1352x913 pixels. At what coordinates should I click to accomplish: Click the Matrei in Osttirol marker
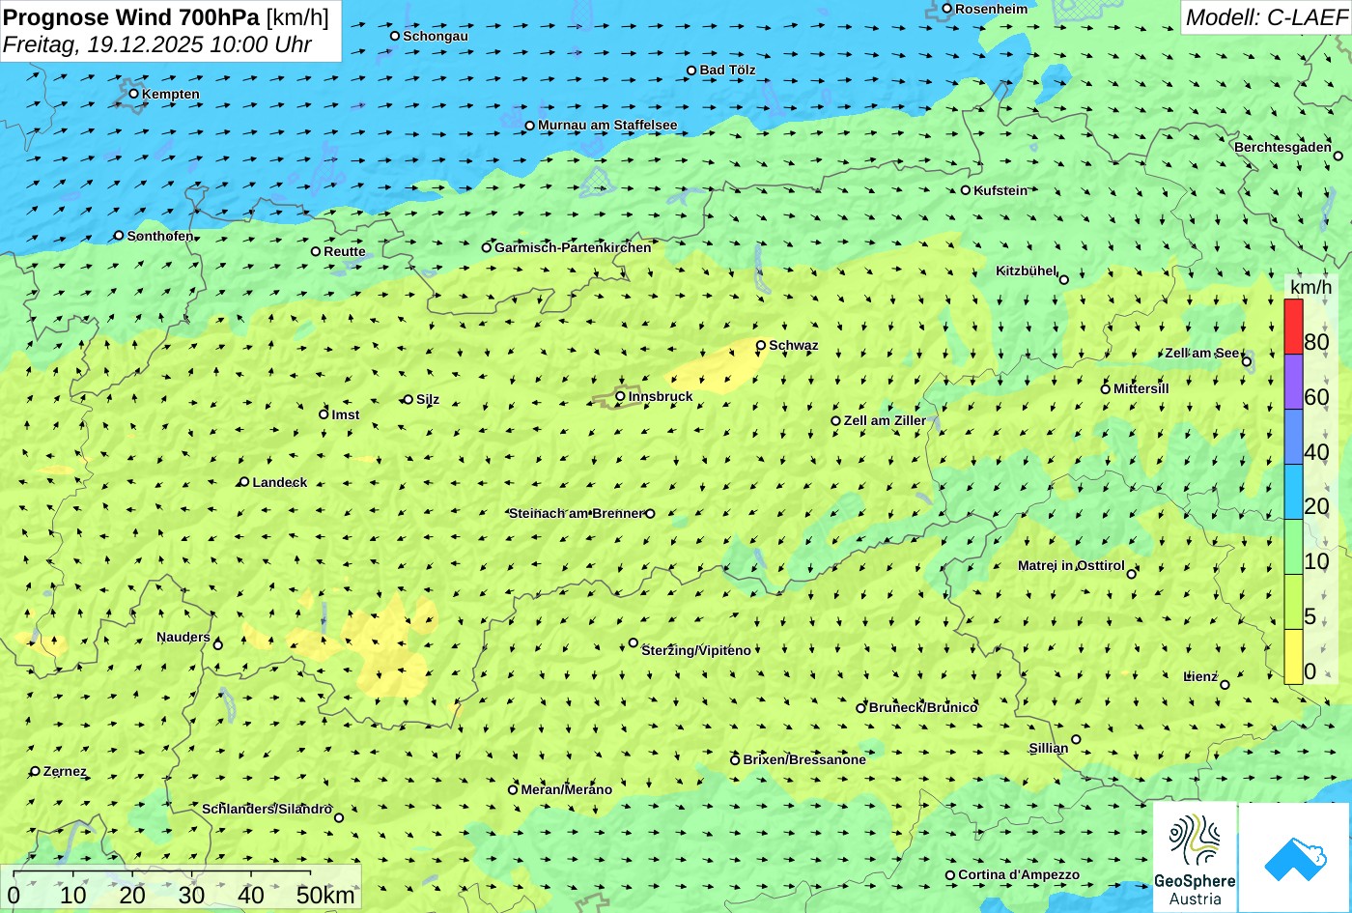click(1132, 574)
